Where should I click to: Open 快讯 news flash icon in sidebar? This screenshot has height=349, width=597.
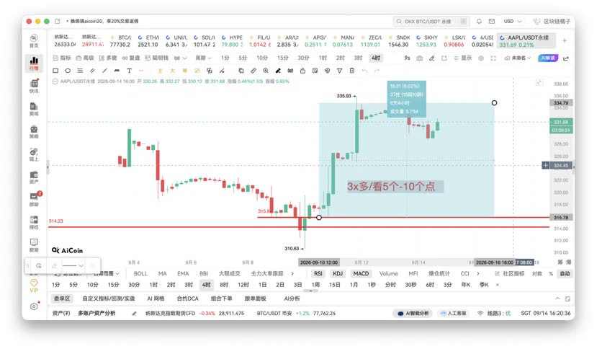(34, 87)
